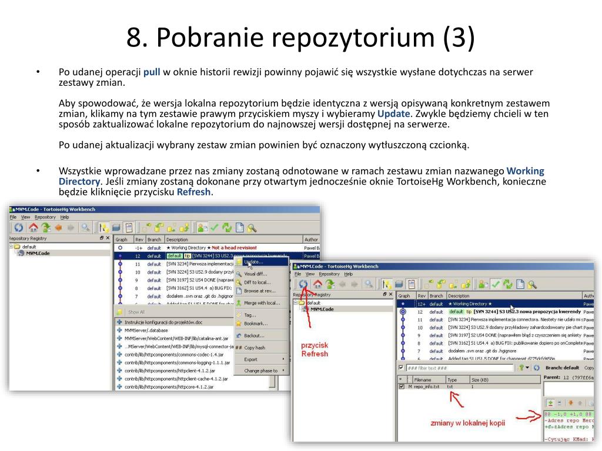The height and width of the screenshot is (451, 602).
Task: Click red house icon in context-menu window
Action: coord(34,228)
